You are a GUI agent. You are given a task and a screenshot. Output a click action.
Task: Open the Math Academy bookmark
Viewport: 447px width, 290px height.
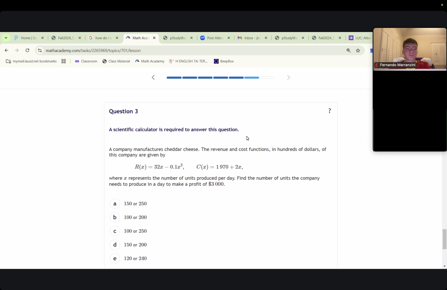point(149,61)
